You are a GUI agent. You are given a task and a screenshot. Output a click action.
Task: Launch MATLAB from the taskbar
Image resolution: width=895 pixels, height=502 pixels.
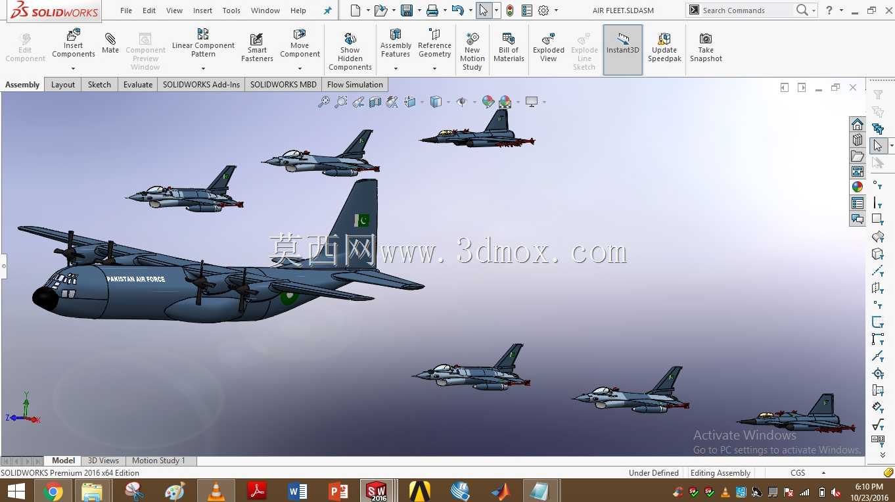pos(500,491)
